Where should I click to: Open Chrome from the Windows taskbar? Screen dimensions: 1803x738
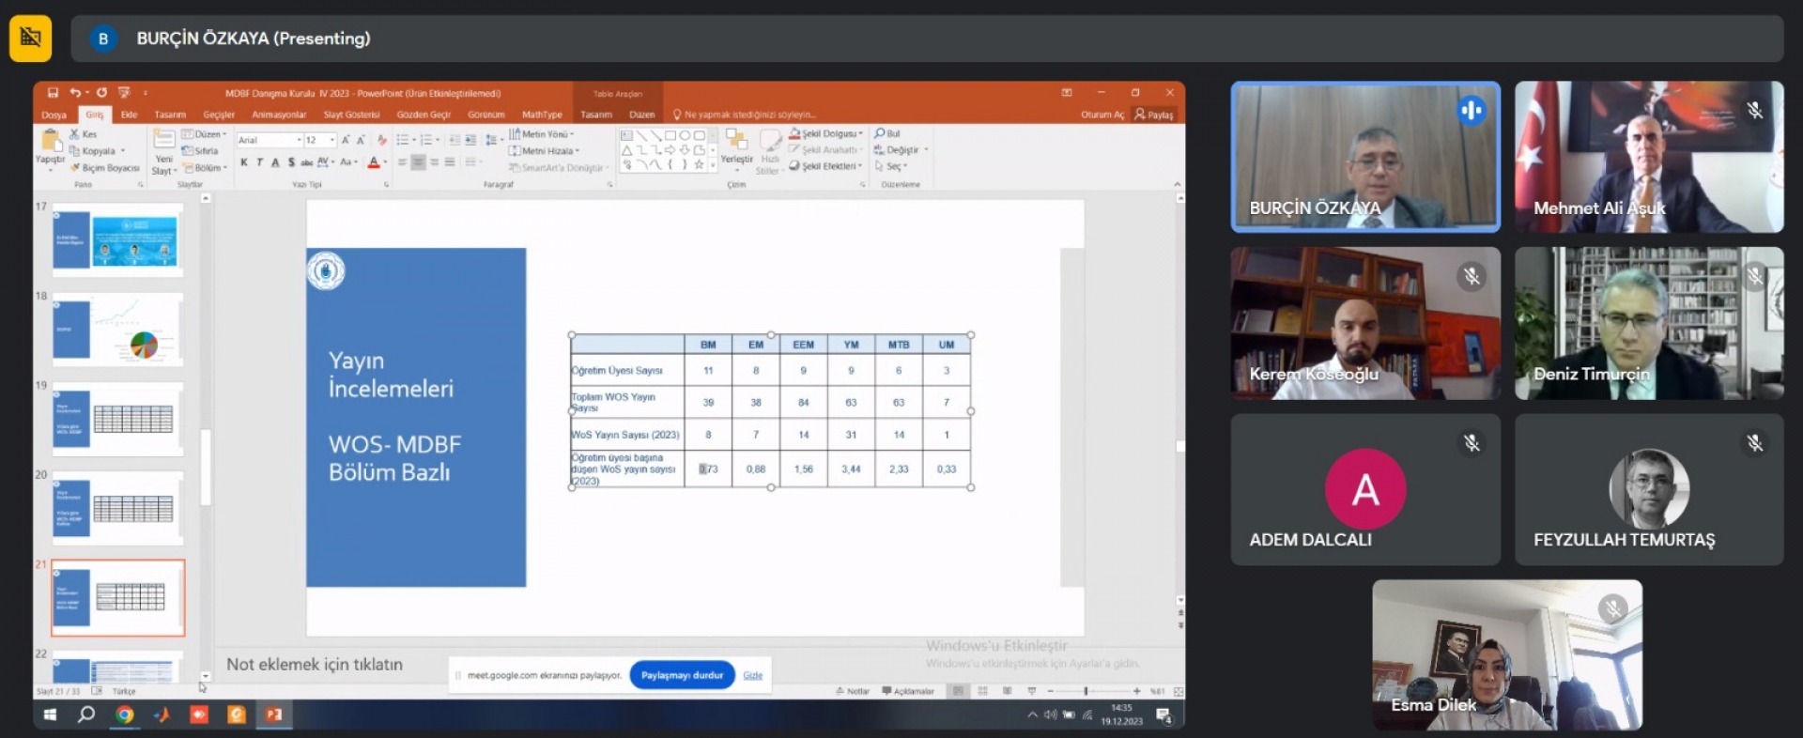(124, 715)
